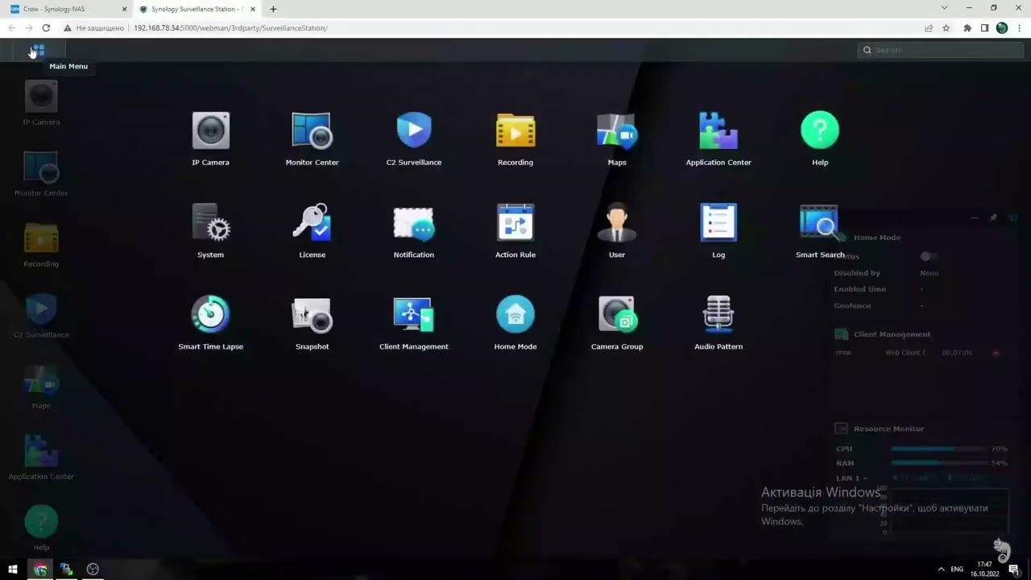The height and width of the screenshot is (580, 1031).
Task: Click the 'Не защищено' security warning
Action: (x=93, y=28)
